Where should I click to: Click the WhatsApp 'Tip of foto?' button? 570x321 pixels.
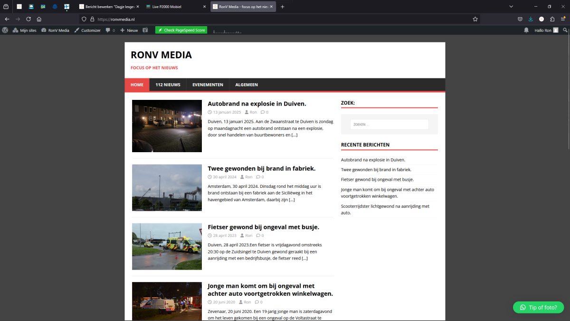[538, 307]
